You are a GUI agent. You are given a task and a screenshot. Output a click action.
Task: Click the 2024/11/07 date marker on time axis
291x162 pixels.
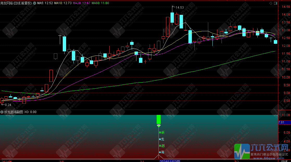point(170,161)
